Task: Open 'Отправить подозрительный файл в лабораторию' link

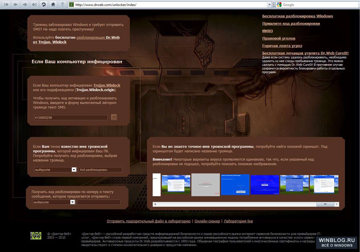Action: click(149, 221)
